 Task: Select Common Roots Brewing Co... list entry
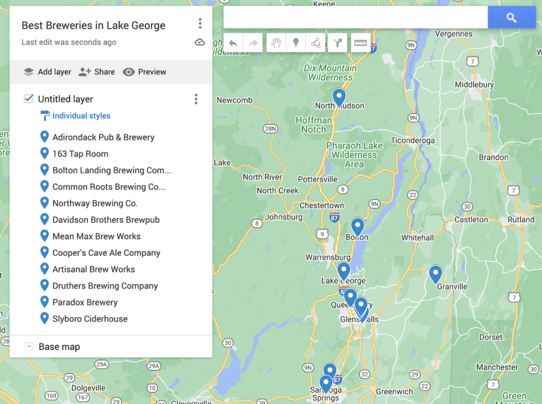pos(109,187)
